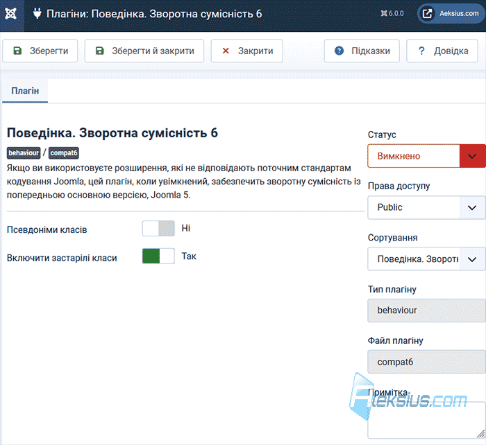Open Підказки inline help button
The image size is (486, 445).
click(362, 51)
